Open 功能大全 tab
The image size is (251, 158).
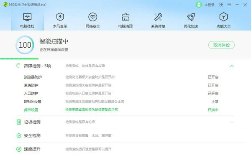(223, 20)
